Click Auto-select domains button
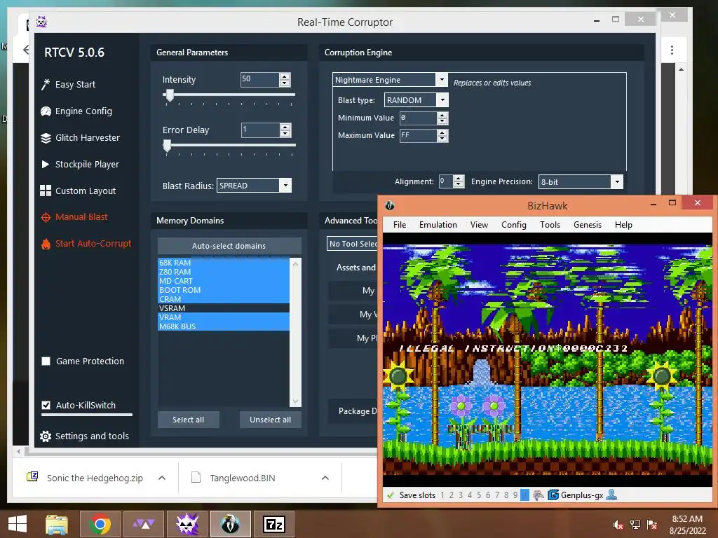 (229, 246)
